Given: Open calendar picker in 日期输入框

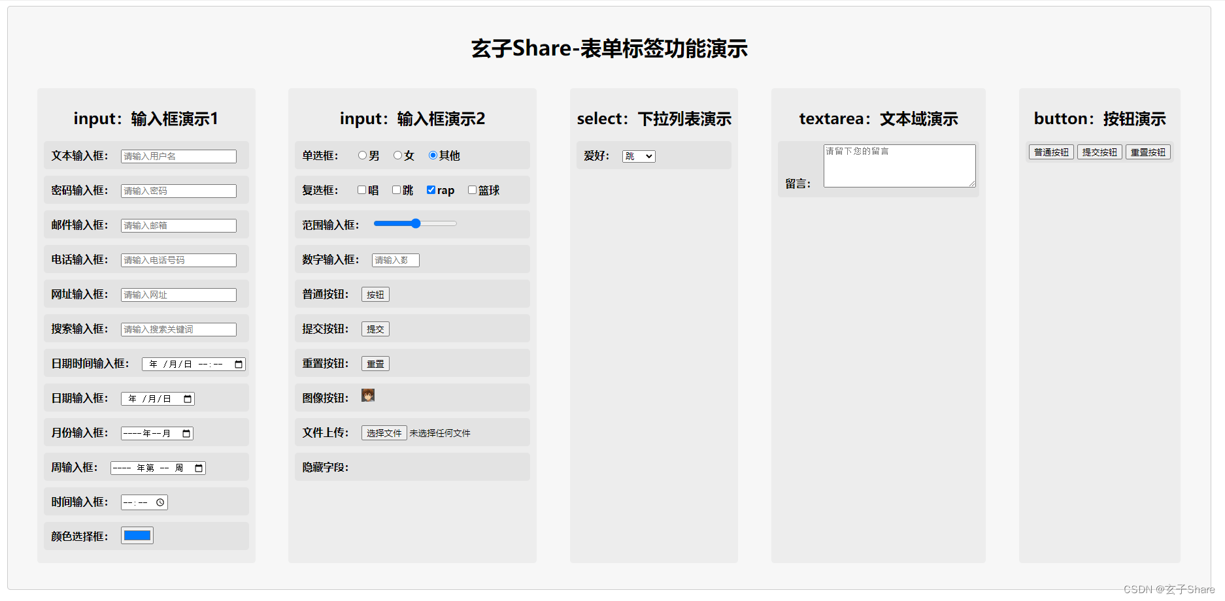Looking at the screenshot, I should point(188,399).
